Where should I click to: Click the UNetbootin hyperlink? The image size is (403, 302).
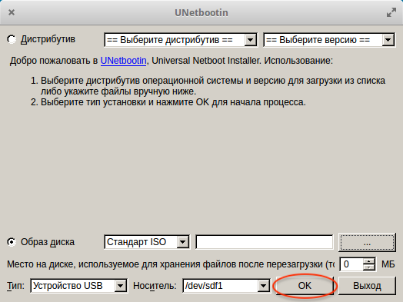coord(123,61)
